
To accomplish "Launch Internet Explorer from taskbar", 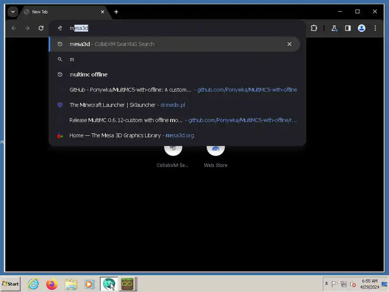I will pos(33,284).
